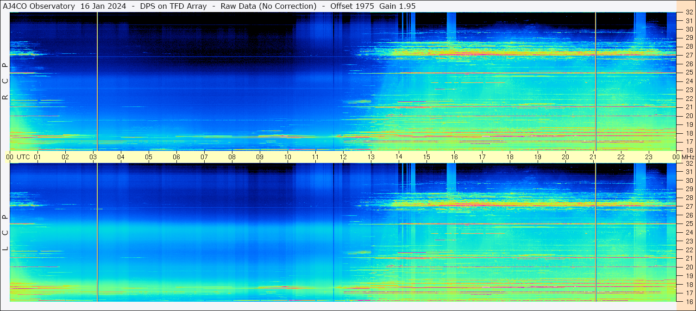
Task: Click the 00 UTC start label
Action: (x=19, y=157)
